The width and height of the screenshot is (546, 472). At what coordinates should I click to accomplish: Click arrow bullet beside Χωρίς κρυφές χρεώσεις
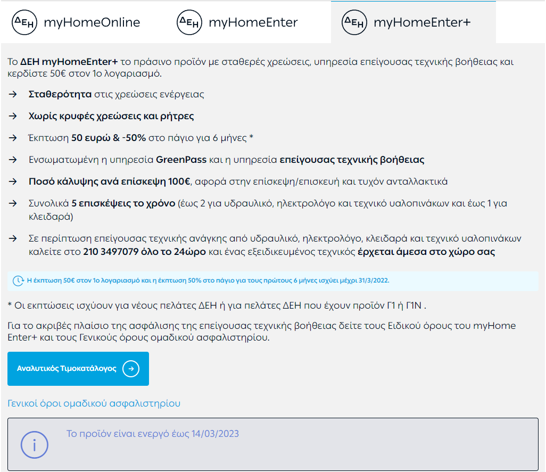pos(13,116)
